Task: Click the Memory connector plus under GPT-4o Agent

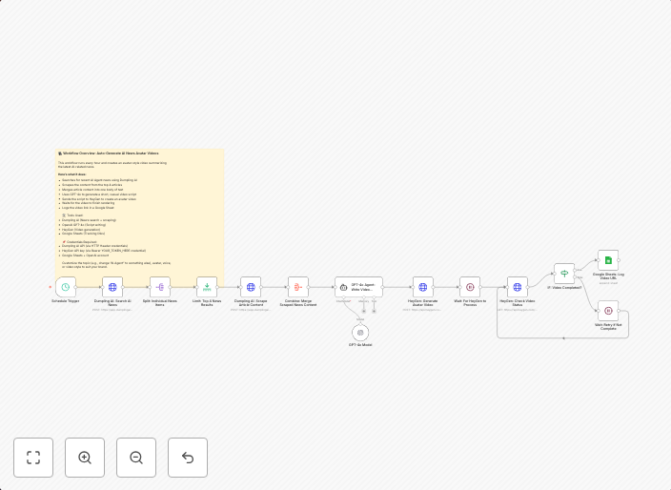Action: [363, 310]
